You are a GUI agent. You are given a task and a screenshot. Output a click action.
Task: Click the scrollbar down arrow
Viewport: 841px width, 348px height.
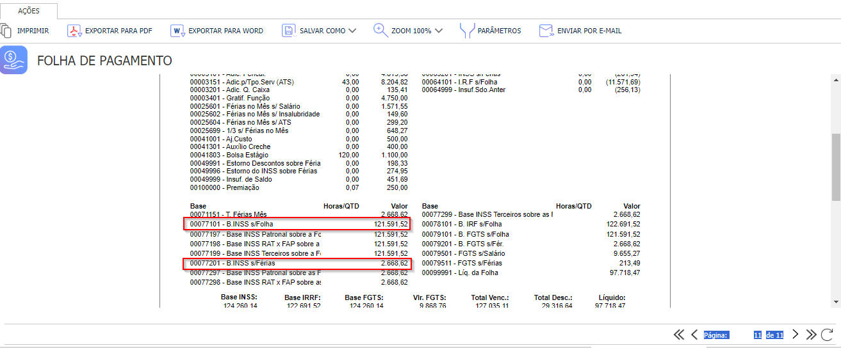[835, 301]
